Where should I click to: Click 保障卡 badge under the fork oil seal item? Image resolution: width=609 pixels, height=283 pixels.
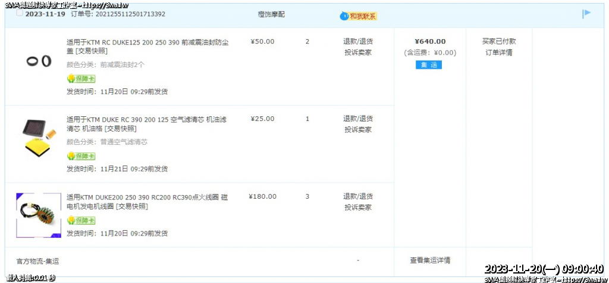point(81,79)
